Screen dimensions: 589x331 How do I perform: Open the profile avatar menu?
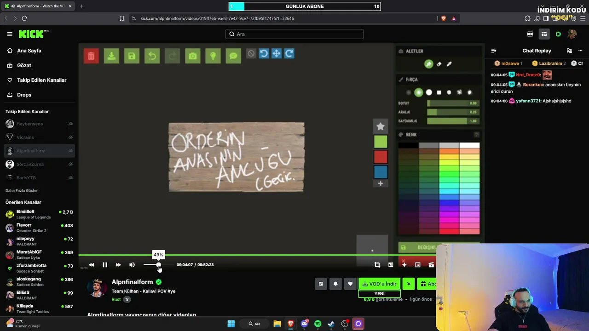click(572, 34)
